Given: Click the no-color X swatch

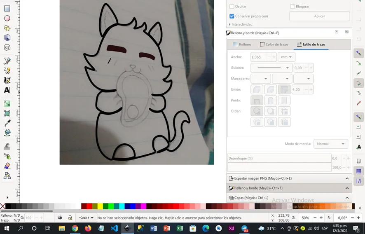Looking at the screenshot, I should click(2, 206).
